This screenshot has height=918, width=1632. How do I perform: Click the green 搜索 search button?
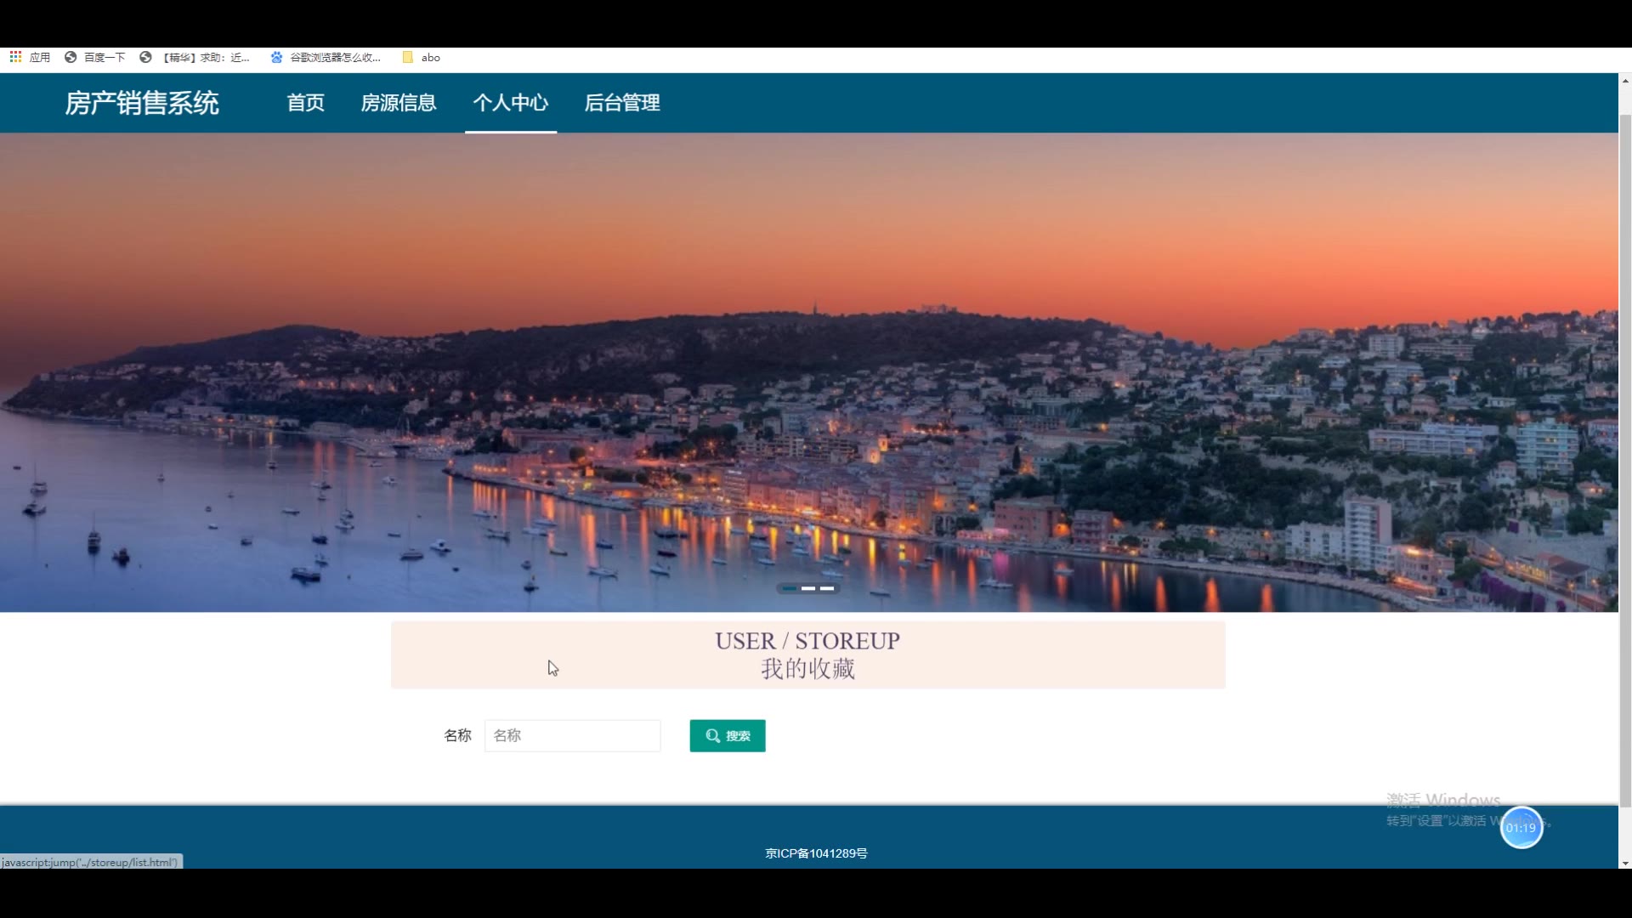[x=727, y=735]
